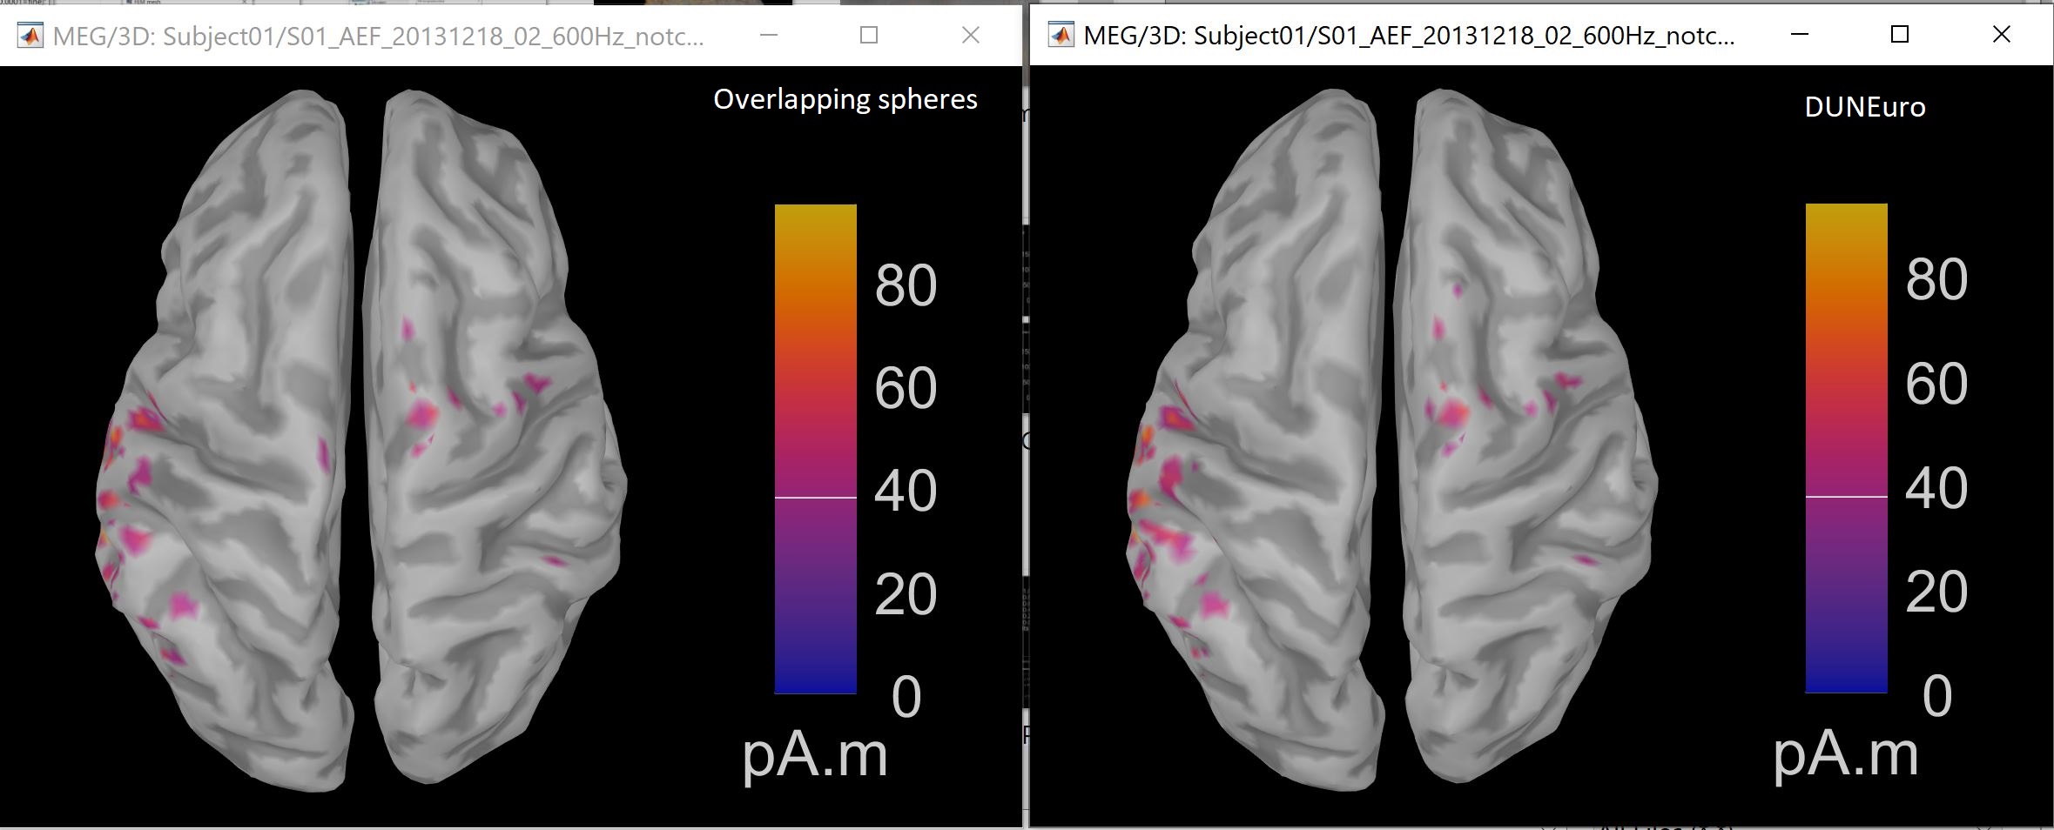The height and width of the screenshot is (830, 2054).
Task: Select the "DUNEuro" text label
Action: coord(1864,107)
